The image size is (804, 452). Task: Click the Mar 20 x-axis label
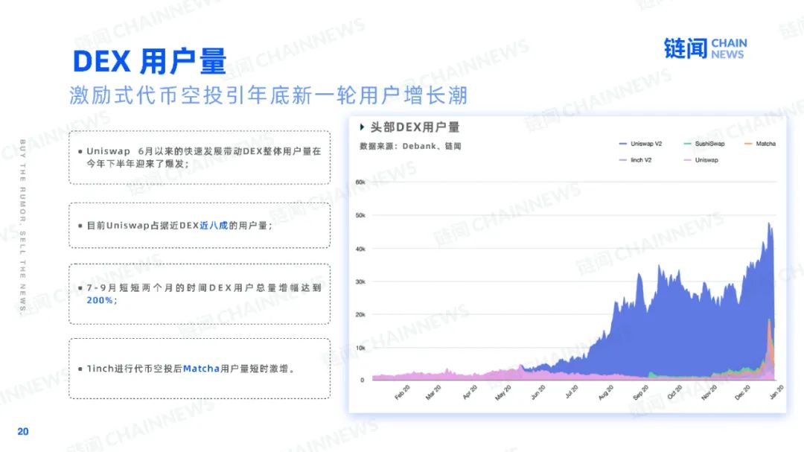(x=433, y=392)
